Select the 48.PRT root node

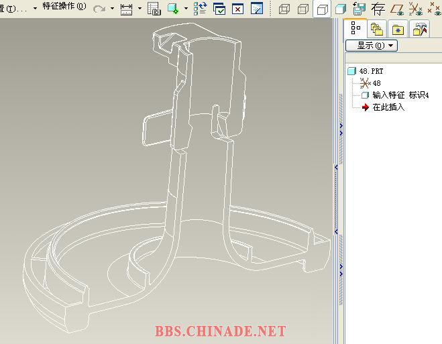point(371,71)
